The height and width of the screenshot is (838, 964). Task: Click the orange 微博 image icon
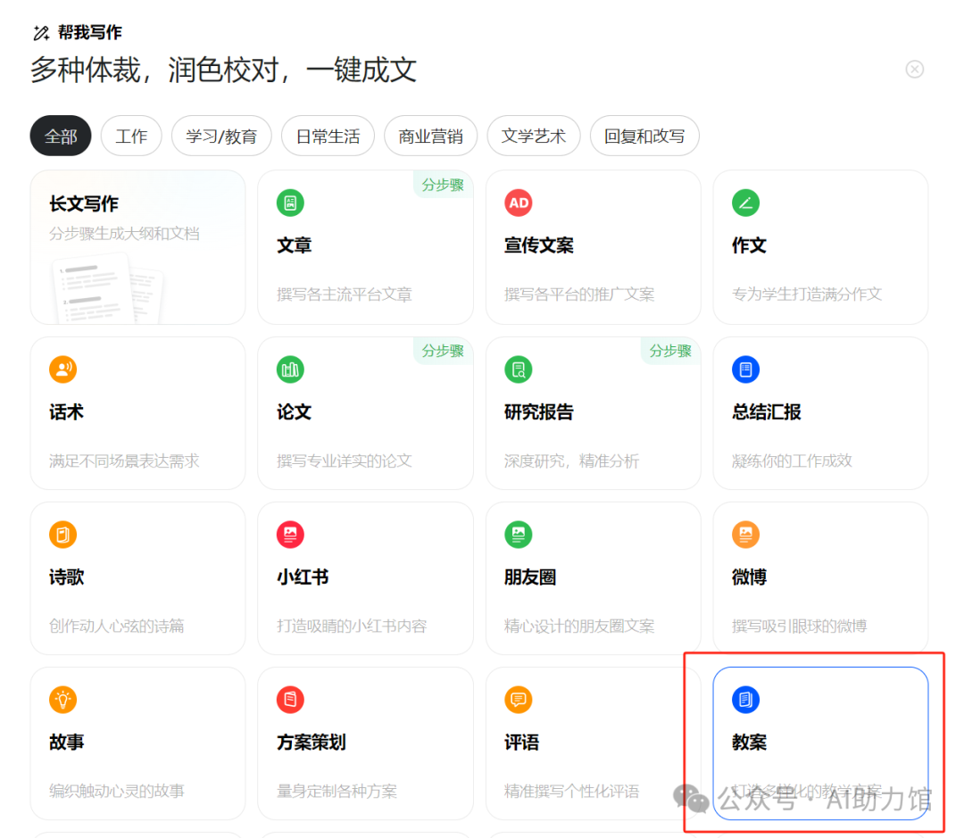tap(745, 535)
